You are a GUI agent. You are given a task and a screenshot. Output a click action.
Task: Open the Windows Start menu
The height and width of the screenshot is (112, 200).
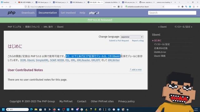[x=3, y=110]
